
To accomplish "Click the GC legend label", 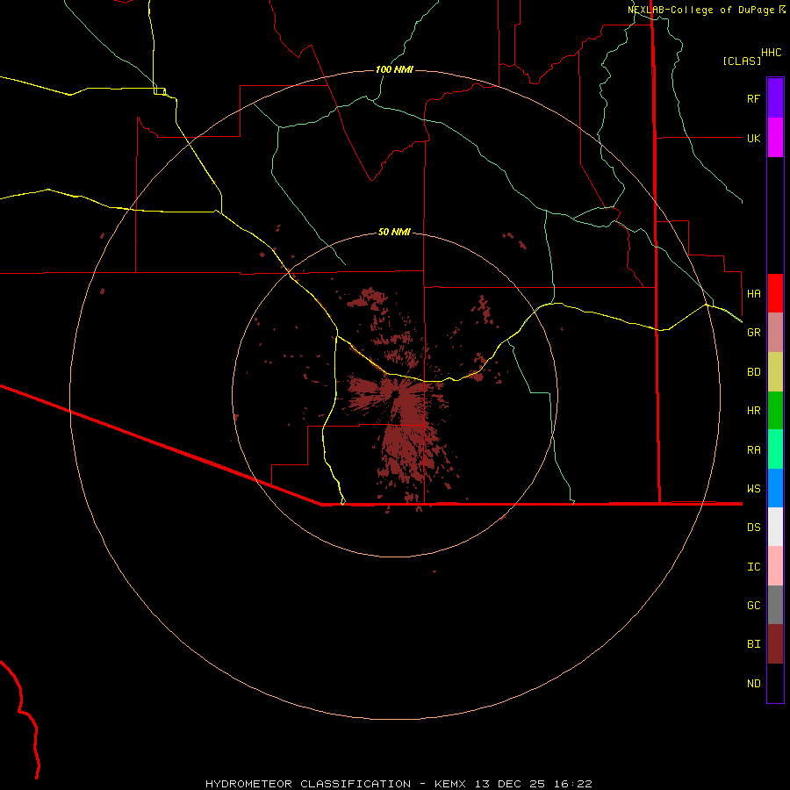I will tap(753, 606).
